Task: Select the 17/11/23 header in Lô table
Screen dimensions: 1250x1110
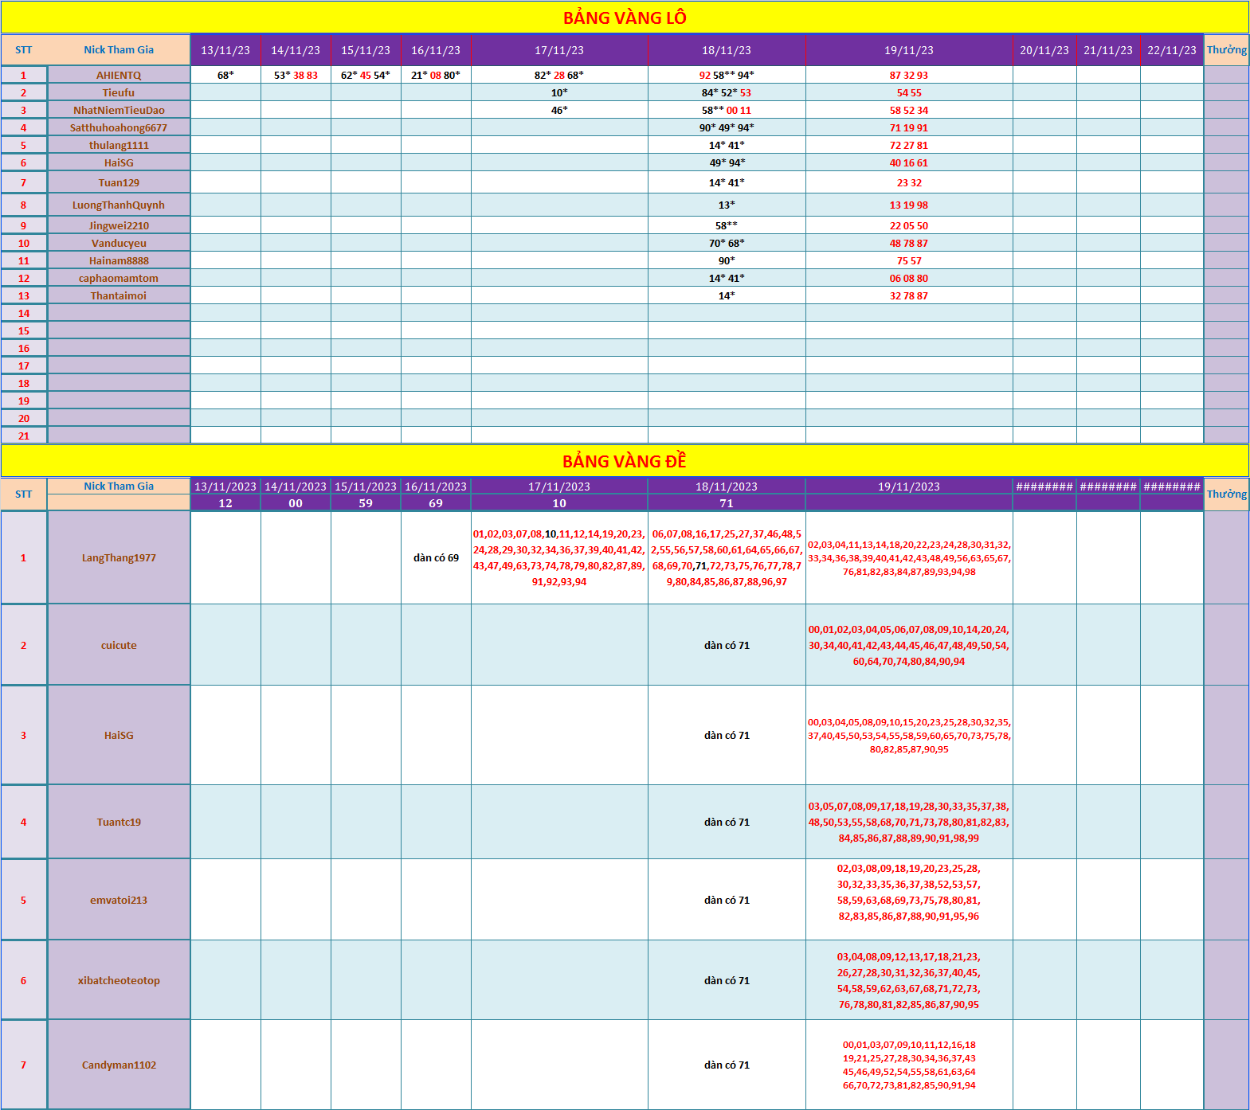Action: point(558,50)
